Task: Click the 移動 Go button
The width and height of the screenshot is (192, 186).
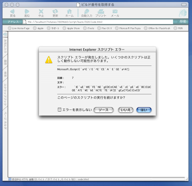Action: click(182, 22)
